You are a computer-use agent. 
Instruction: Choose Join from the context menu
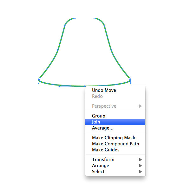click(115, 122)
